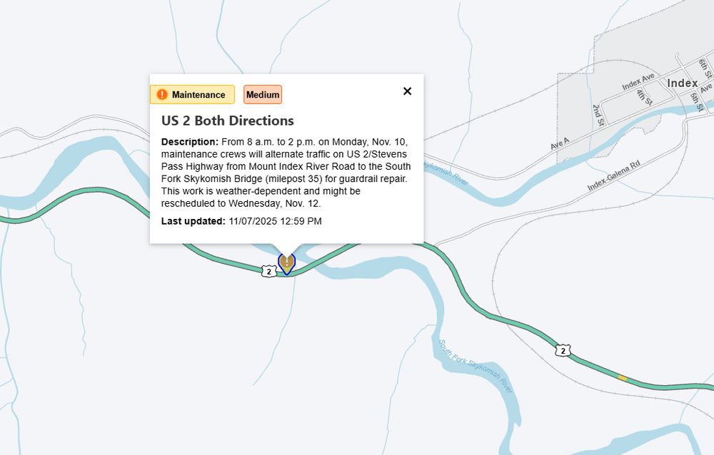Open the US 2 Both Directions heading

(x=229, y=121)
